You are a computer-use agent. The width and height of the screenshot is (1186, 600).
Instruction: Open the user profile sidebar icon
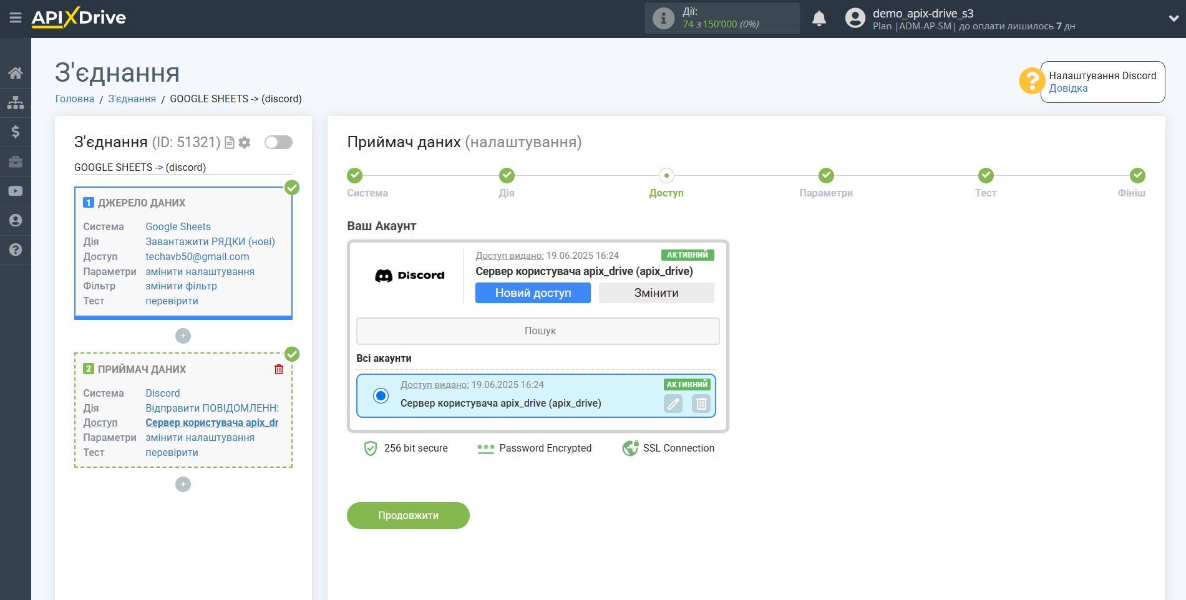pos(16,220)
